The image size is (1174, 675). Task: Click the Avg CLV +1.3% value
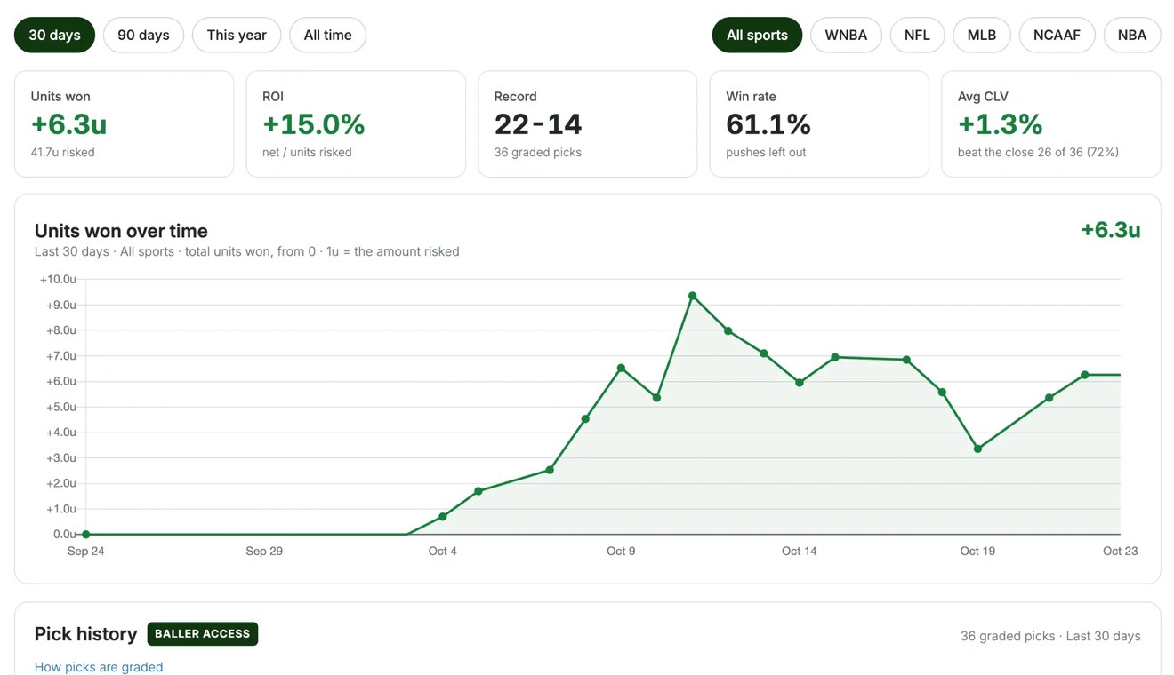[x=1000, y=124]
